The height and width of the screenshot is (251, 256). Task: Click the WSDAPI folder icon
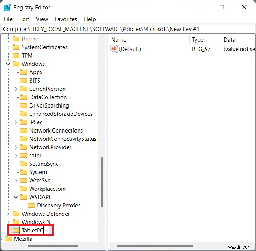coord(24,197)
